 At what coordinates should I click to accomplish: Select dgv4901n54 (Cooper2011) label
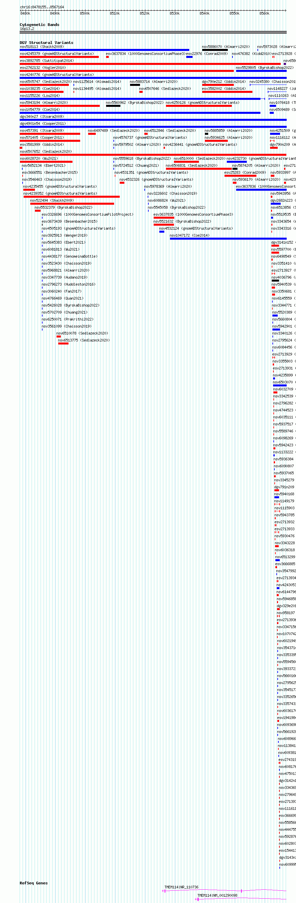[x=43, y=124]
